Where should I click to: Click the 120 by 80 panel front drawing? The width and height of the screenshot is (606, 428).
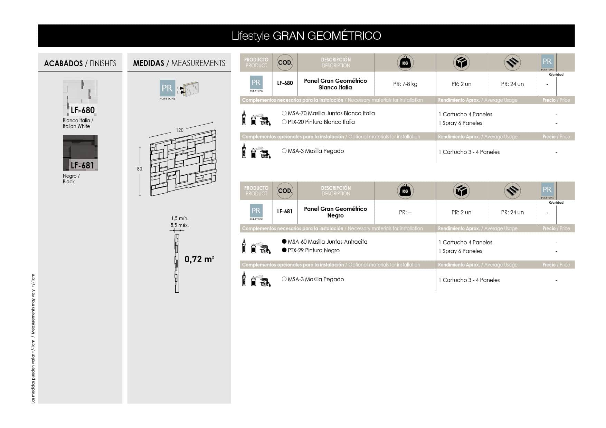click(183, 163)
